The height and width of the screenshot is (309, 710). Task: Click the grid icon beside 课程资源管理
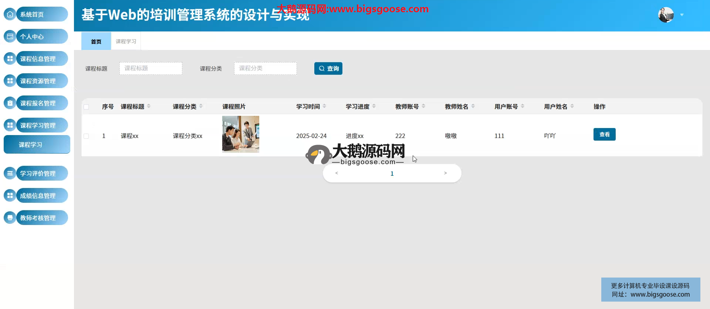pos(10,81)
